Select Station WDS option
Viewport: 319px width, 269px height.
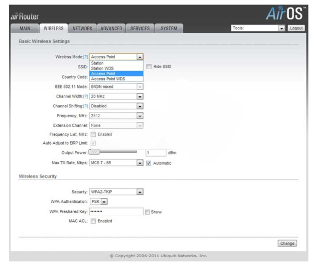click(116, 68)
